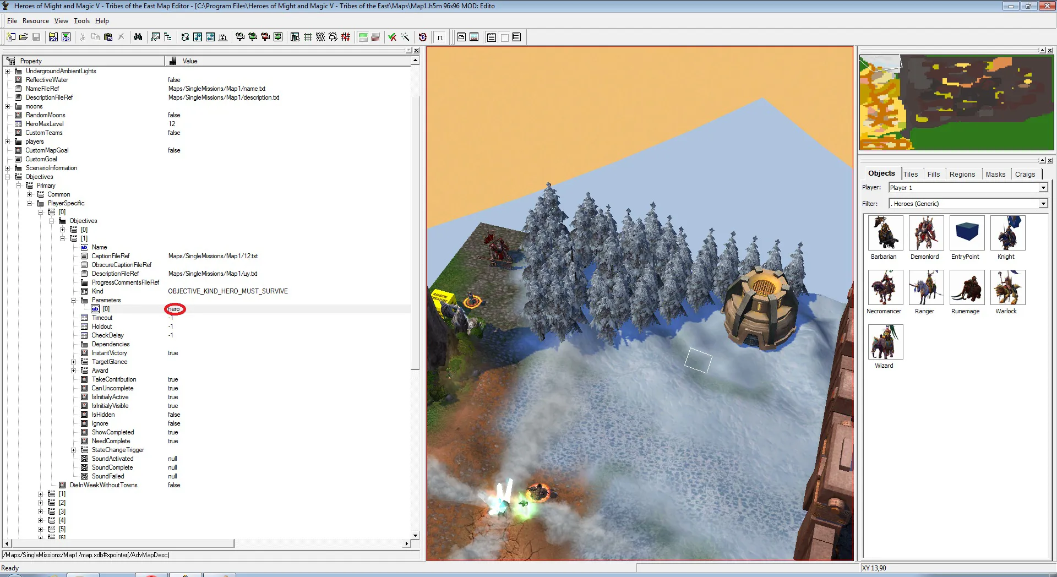Toggle the blank white square toolbar button
Image resolution: width=1057 pixels, height=577 pixels.
(504, 37)
